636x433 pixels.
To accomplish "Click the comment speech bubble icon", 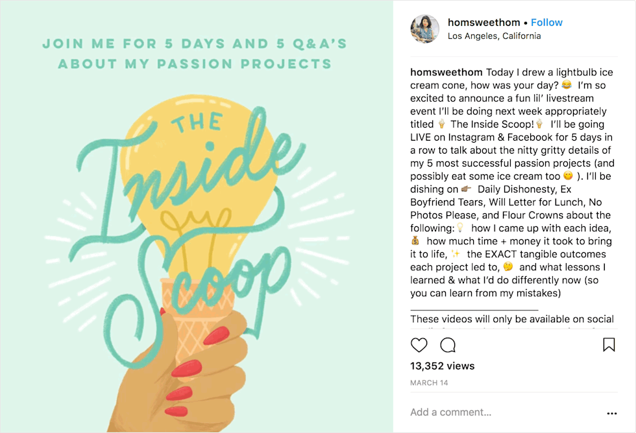I will 448,345.
